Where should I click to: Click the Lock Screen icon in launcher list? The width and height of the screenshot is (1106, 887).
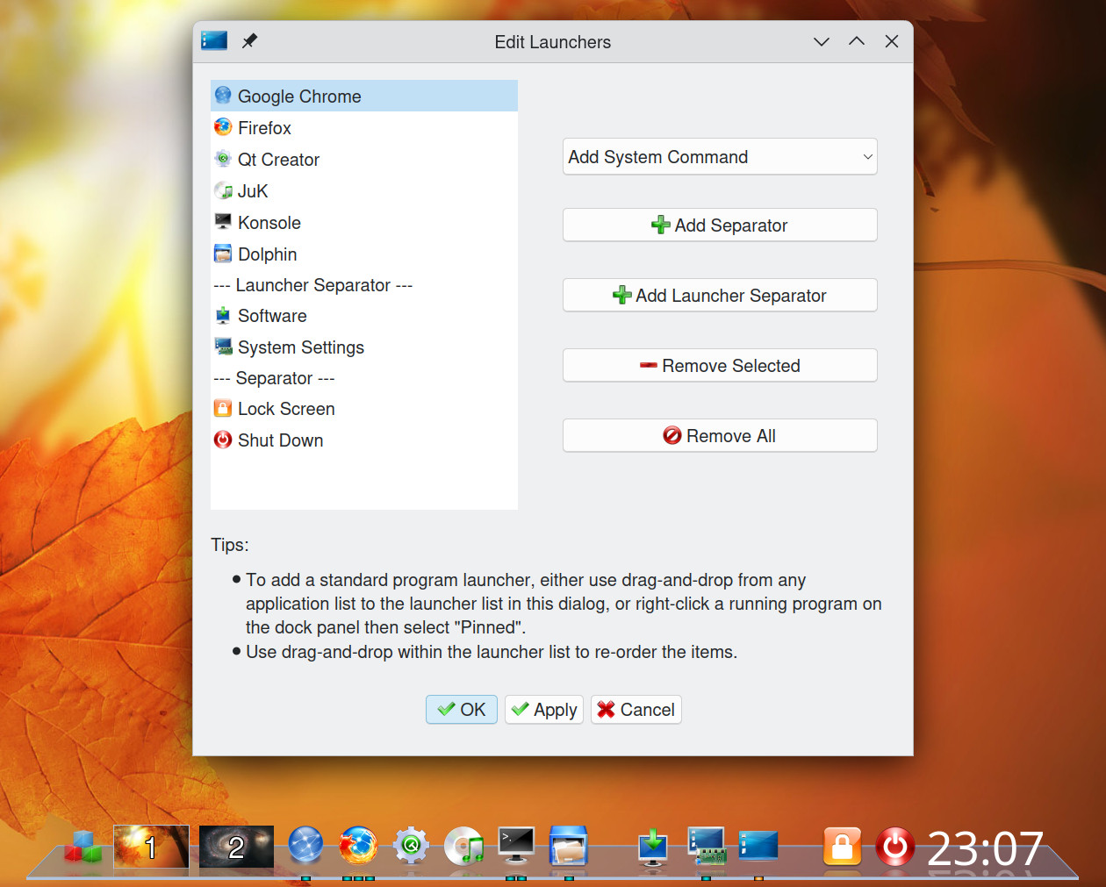click(223, 408)
